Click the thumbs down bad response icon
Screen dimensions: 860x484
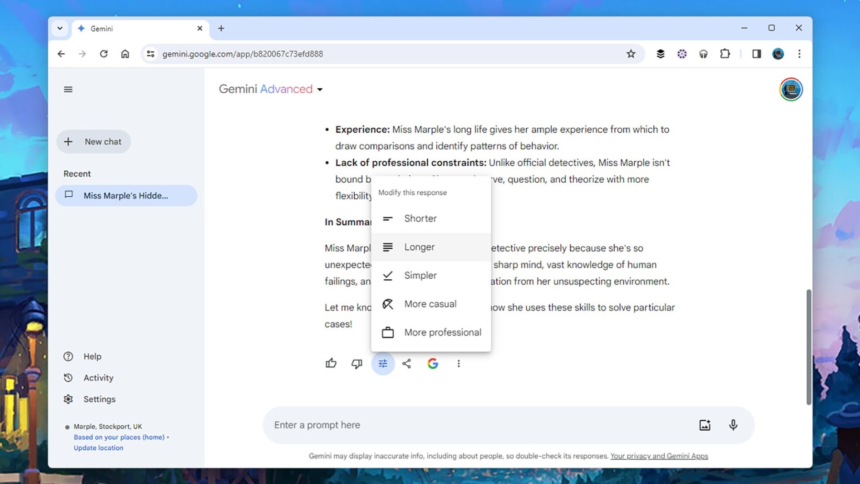(x=357, y=363)
